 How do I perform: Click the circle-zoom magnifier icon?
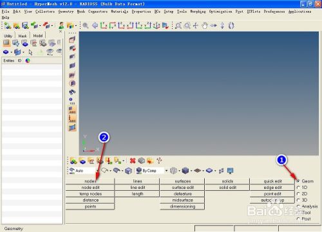187,26
